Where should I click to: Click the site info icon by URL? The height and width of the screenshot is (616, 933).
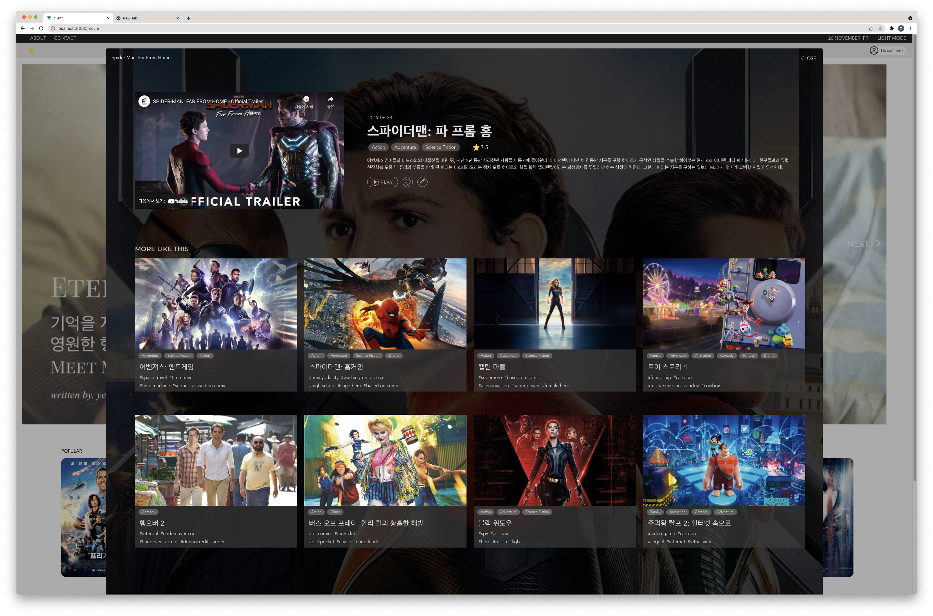[53, 28]
